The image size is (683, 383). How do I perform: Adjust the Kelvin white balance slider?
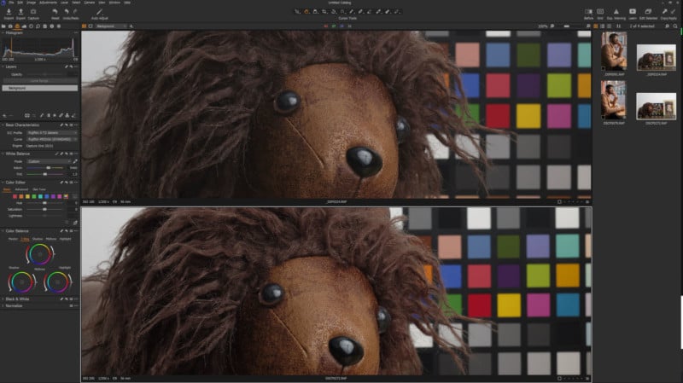(47, 167)
